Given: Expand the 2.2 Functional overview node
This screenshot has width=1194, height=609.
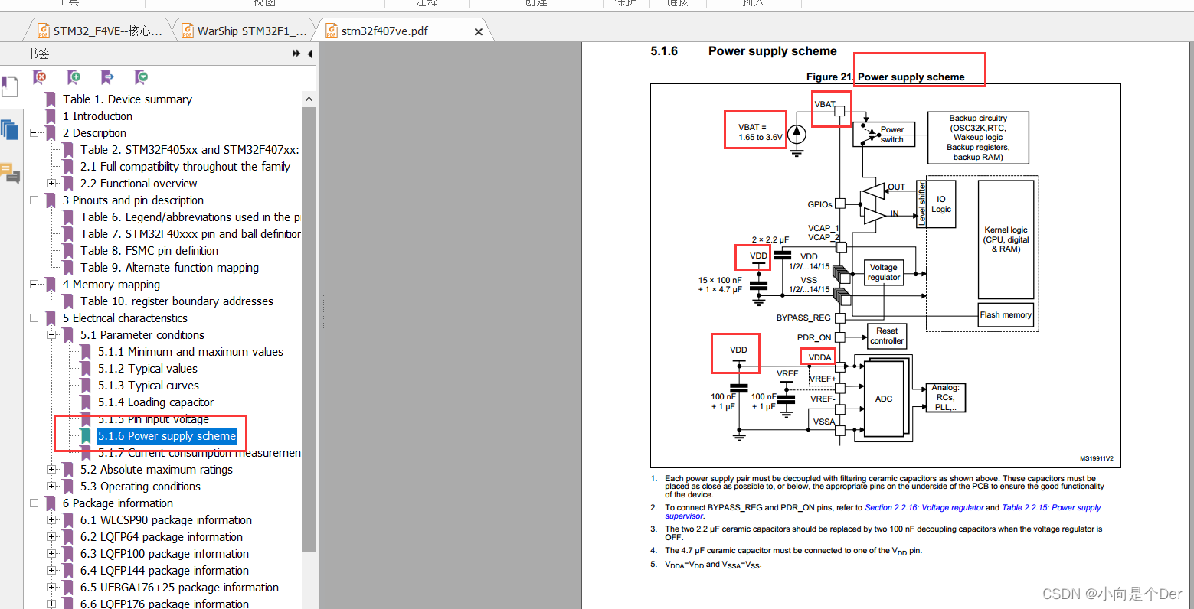Looking at the screenshot, I should [x=51, y=184].
